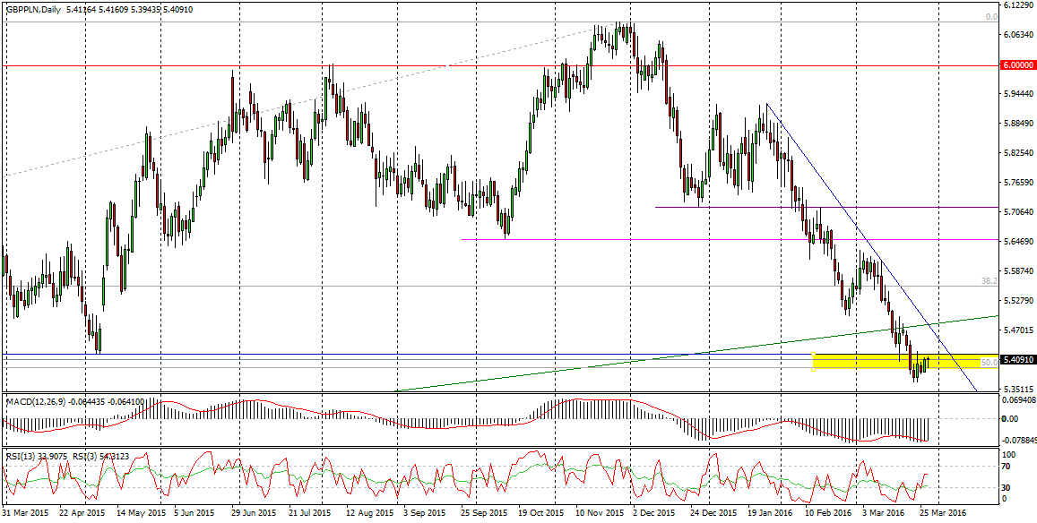This screenshot has width=1037, height=523.
Task: Click the GBPPLN,Daily chart title label
Action: point(34,9)
